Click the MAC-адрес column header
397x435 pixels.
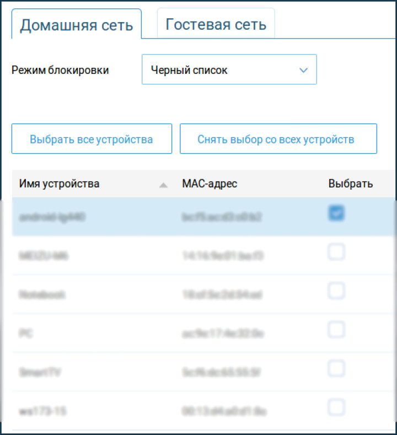[210, 184]
